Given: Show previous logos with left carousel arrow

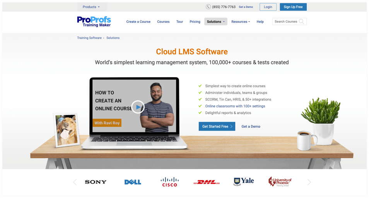Looking at the screenshot, I should coord(75,182).
